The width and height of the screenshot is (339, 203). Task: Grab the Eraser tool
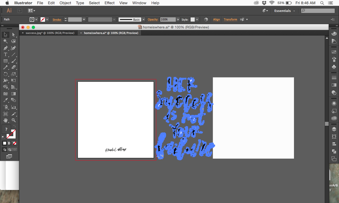[x=14, y=67]
